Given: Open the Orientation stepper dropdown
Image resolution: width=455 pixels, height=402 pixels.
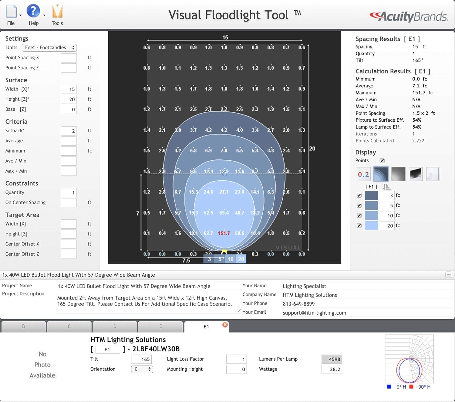Looking at the screenshot, I should click(142, 369).
